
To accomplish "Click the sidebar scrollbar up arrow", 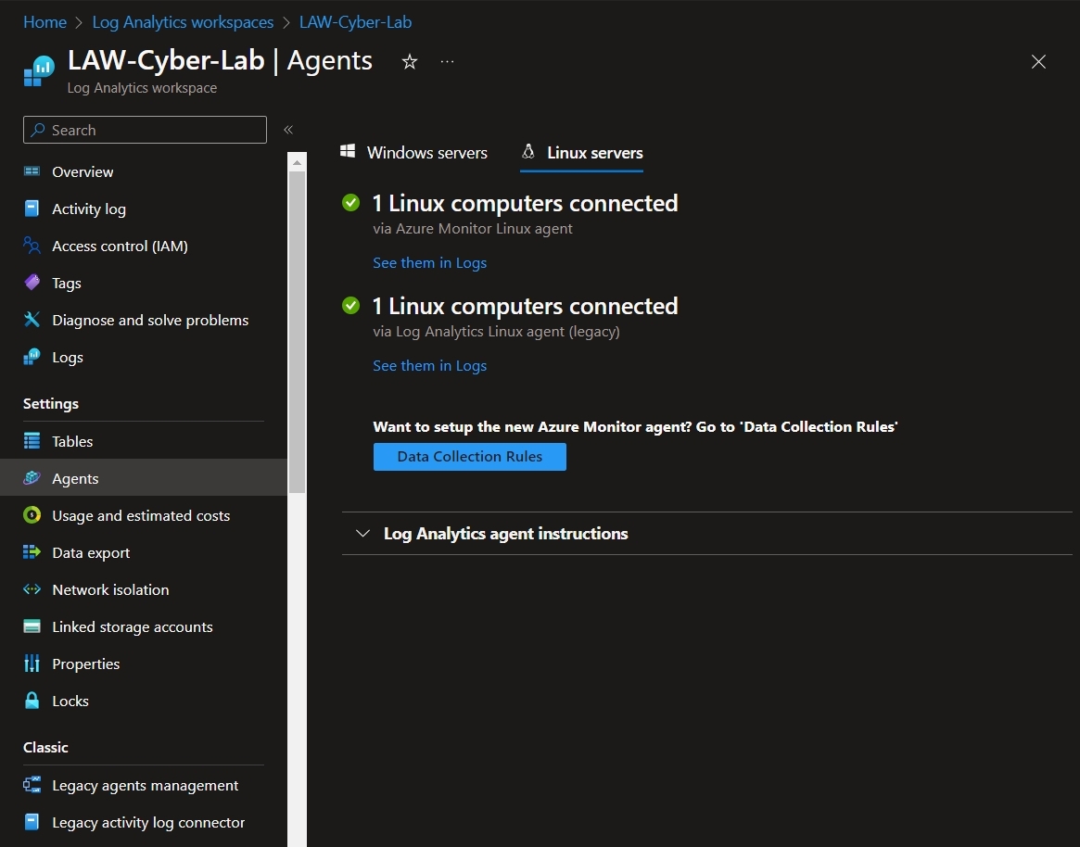I will click(x=297, y=162).
